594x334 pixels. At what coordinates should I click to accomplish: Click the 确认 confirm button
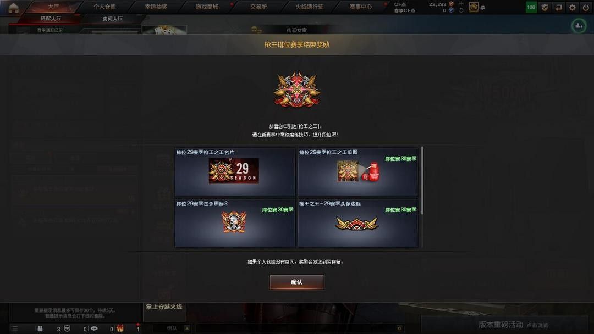point(296,282)
